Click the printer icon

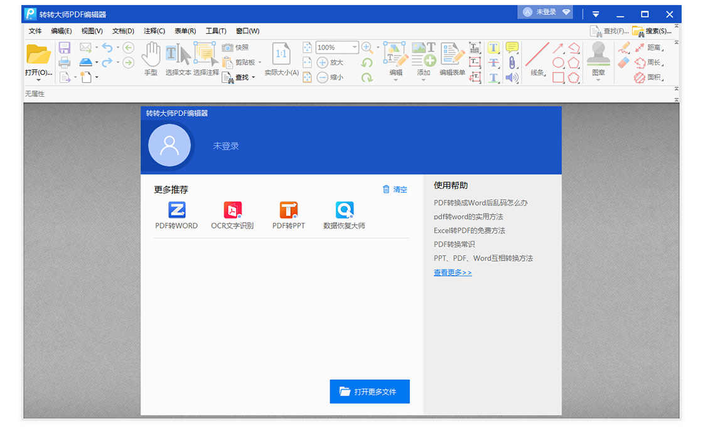pyautogui.click(x=65, y=62)
